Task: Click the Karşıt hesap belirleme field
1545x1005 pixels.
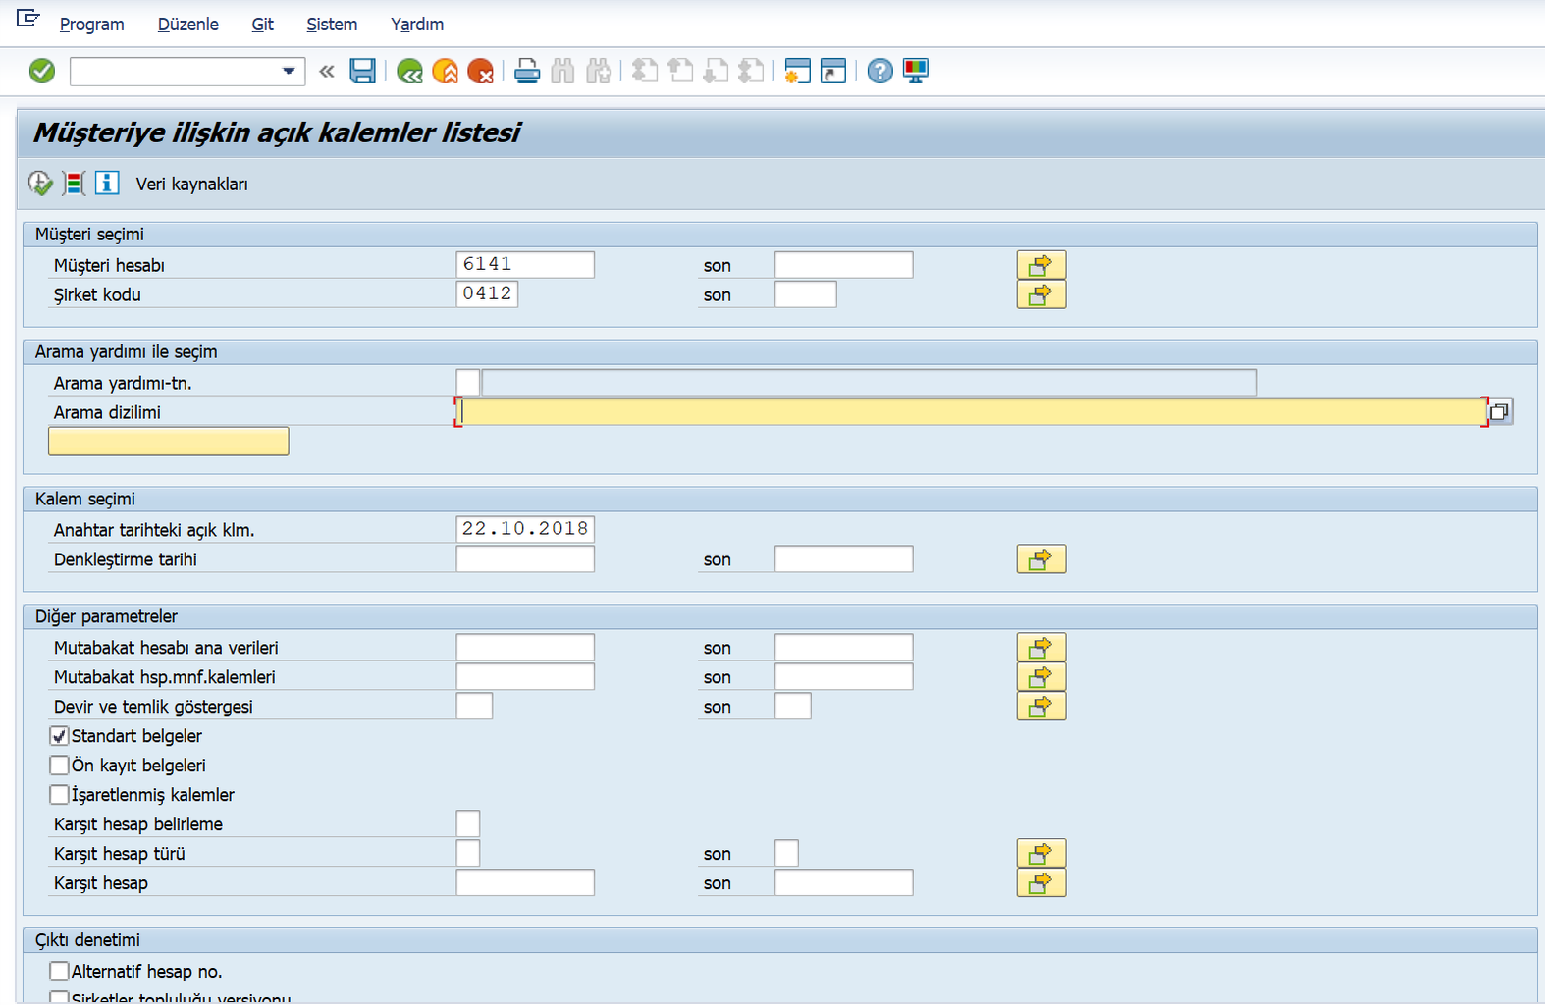Action: [468, 824]
